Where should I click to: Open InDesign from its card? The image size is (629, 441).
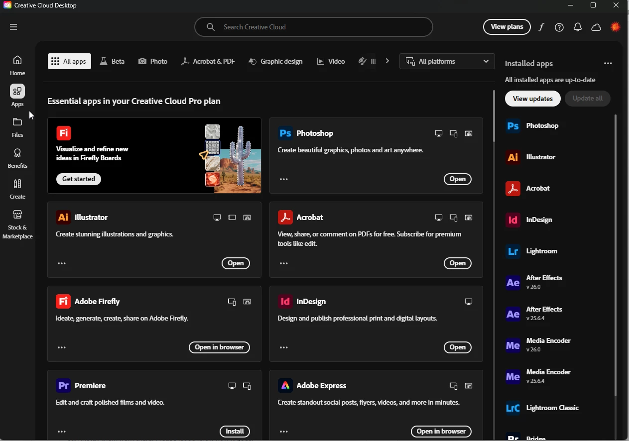[x=458, y=347]
